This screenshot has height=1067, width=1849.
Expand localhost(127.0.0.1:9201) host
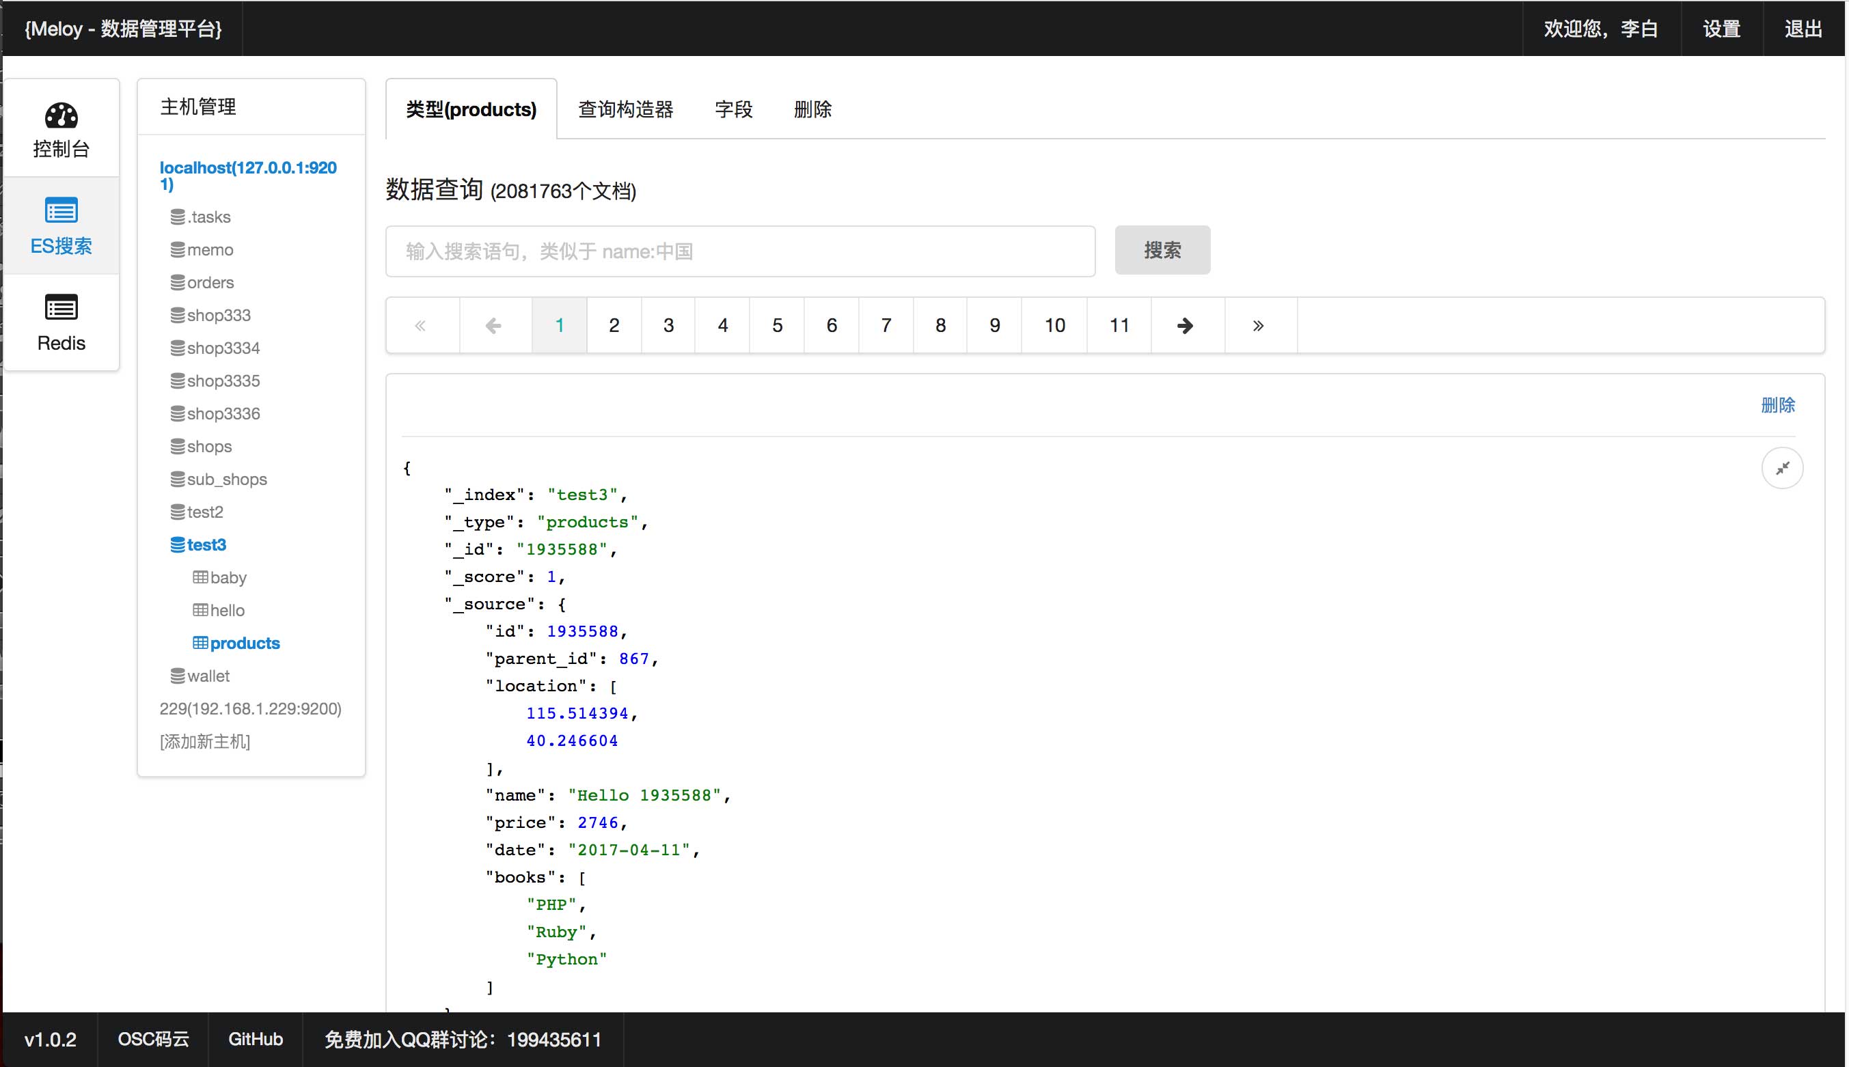point(249,176)
